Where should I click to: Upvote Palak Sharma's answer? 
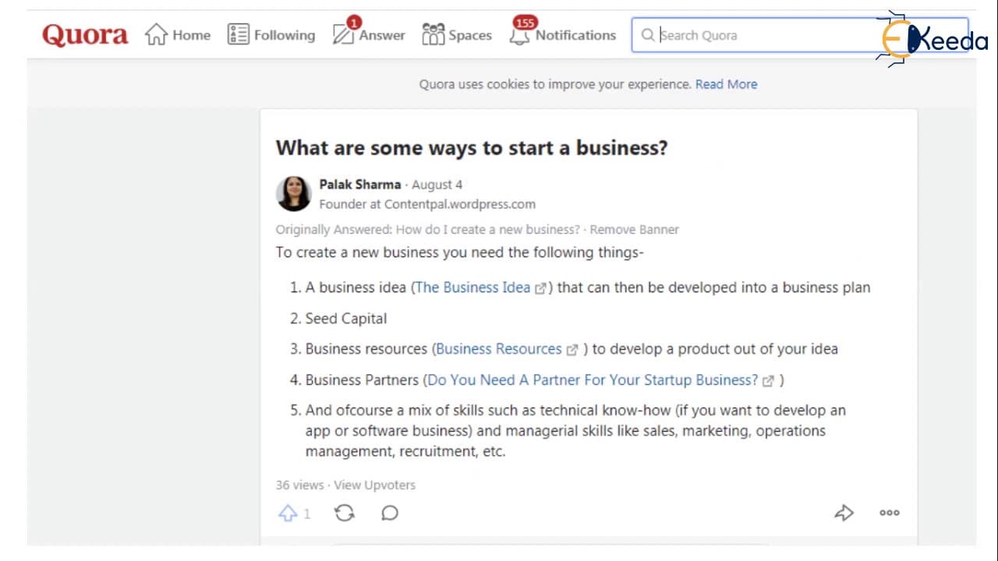pos(288,513)
